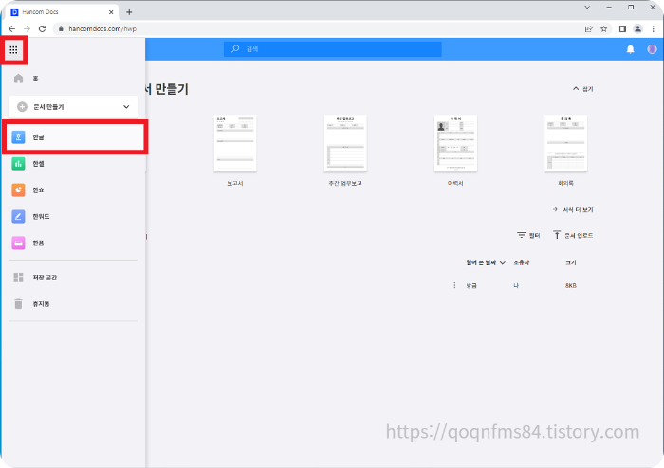Click the address bar with hancomdocs.com/hwp
The width and height of the screenshot is (664, 468).
[x=318, y=28]
